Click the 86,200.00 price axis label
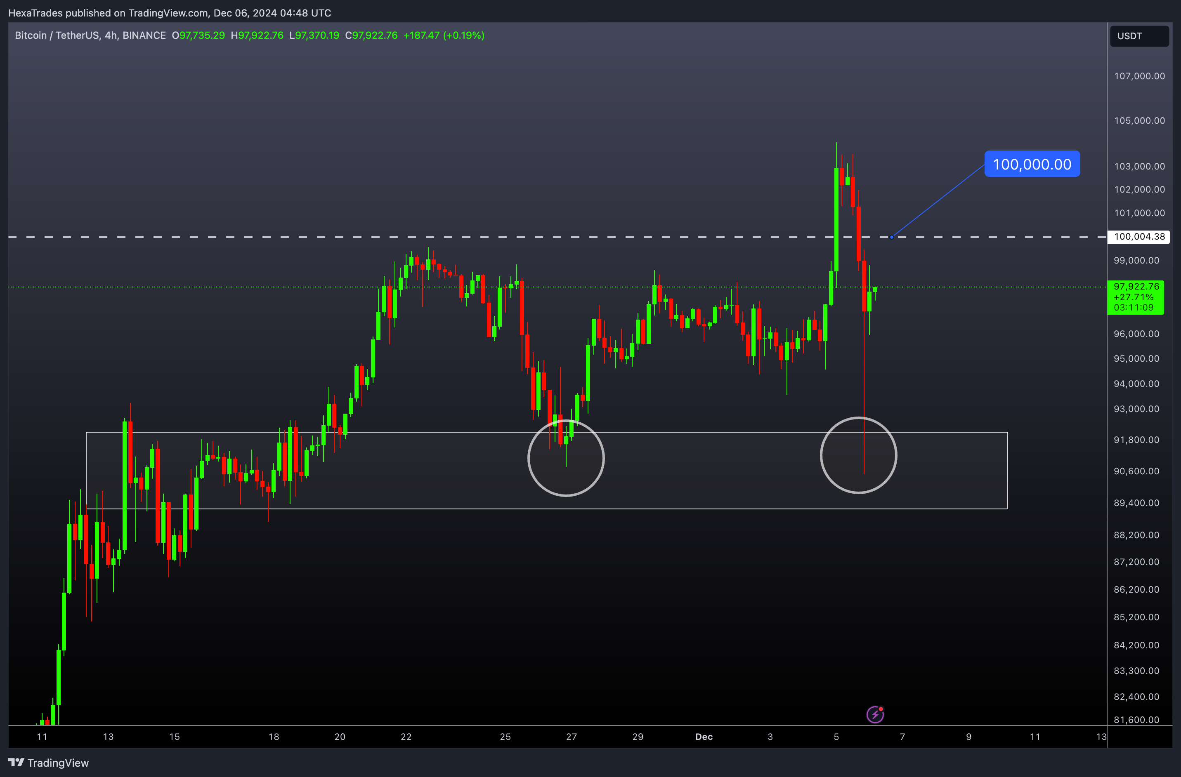The width and height of the screenshot is (1181, 777). click(1136, 590)
